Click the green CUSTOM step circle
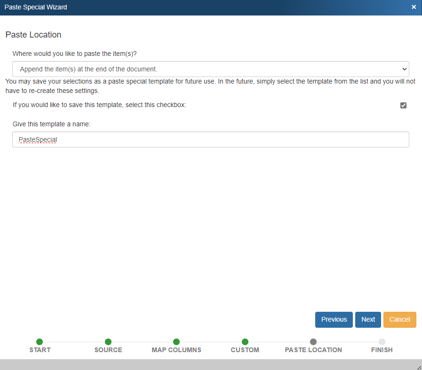This screenshot has height=370, width=422. (x=245, y=342)
